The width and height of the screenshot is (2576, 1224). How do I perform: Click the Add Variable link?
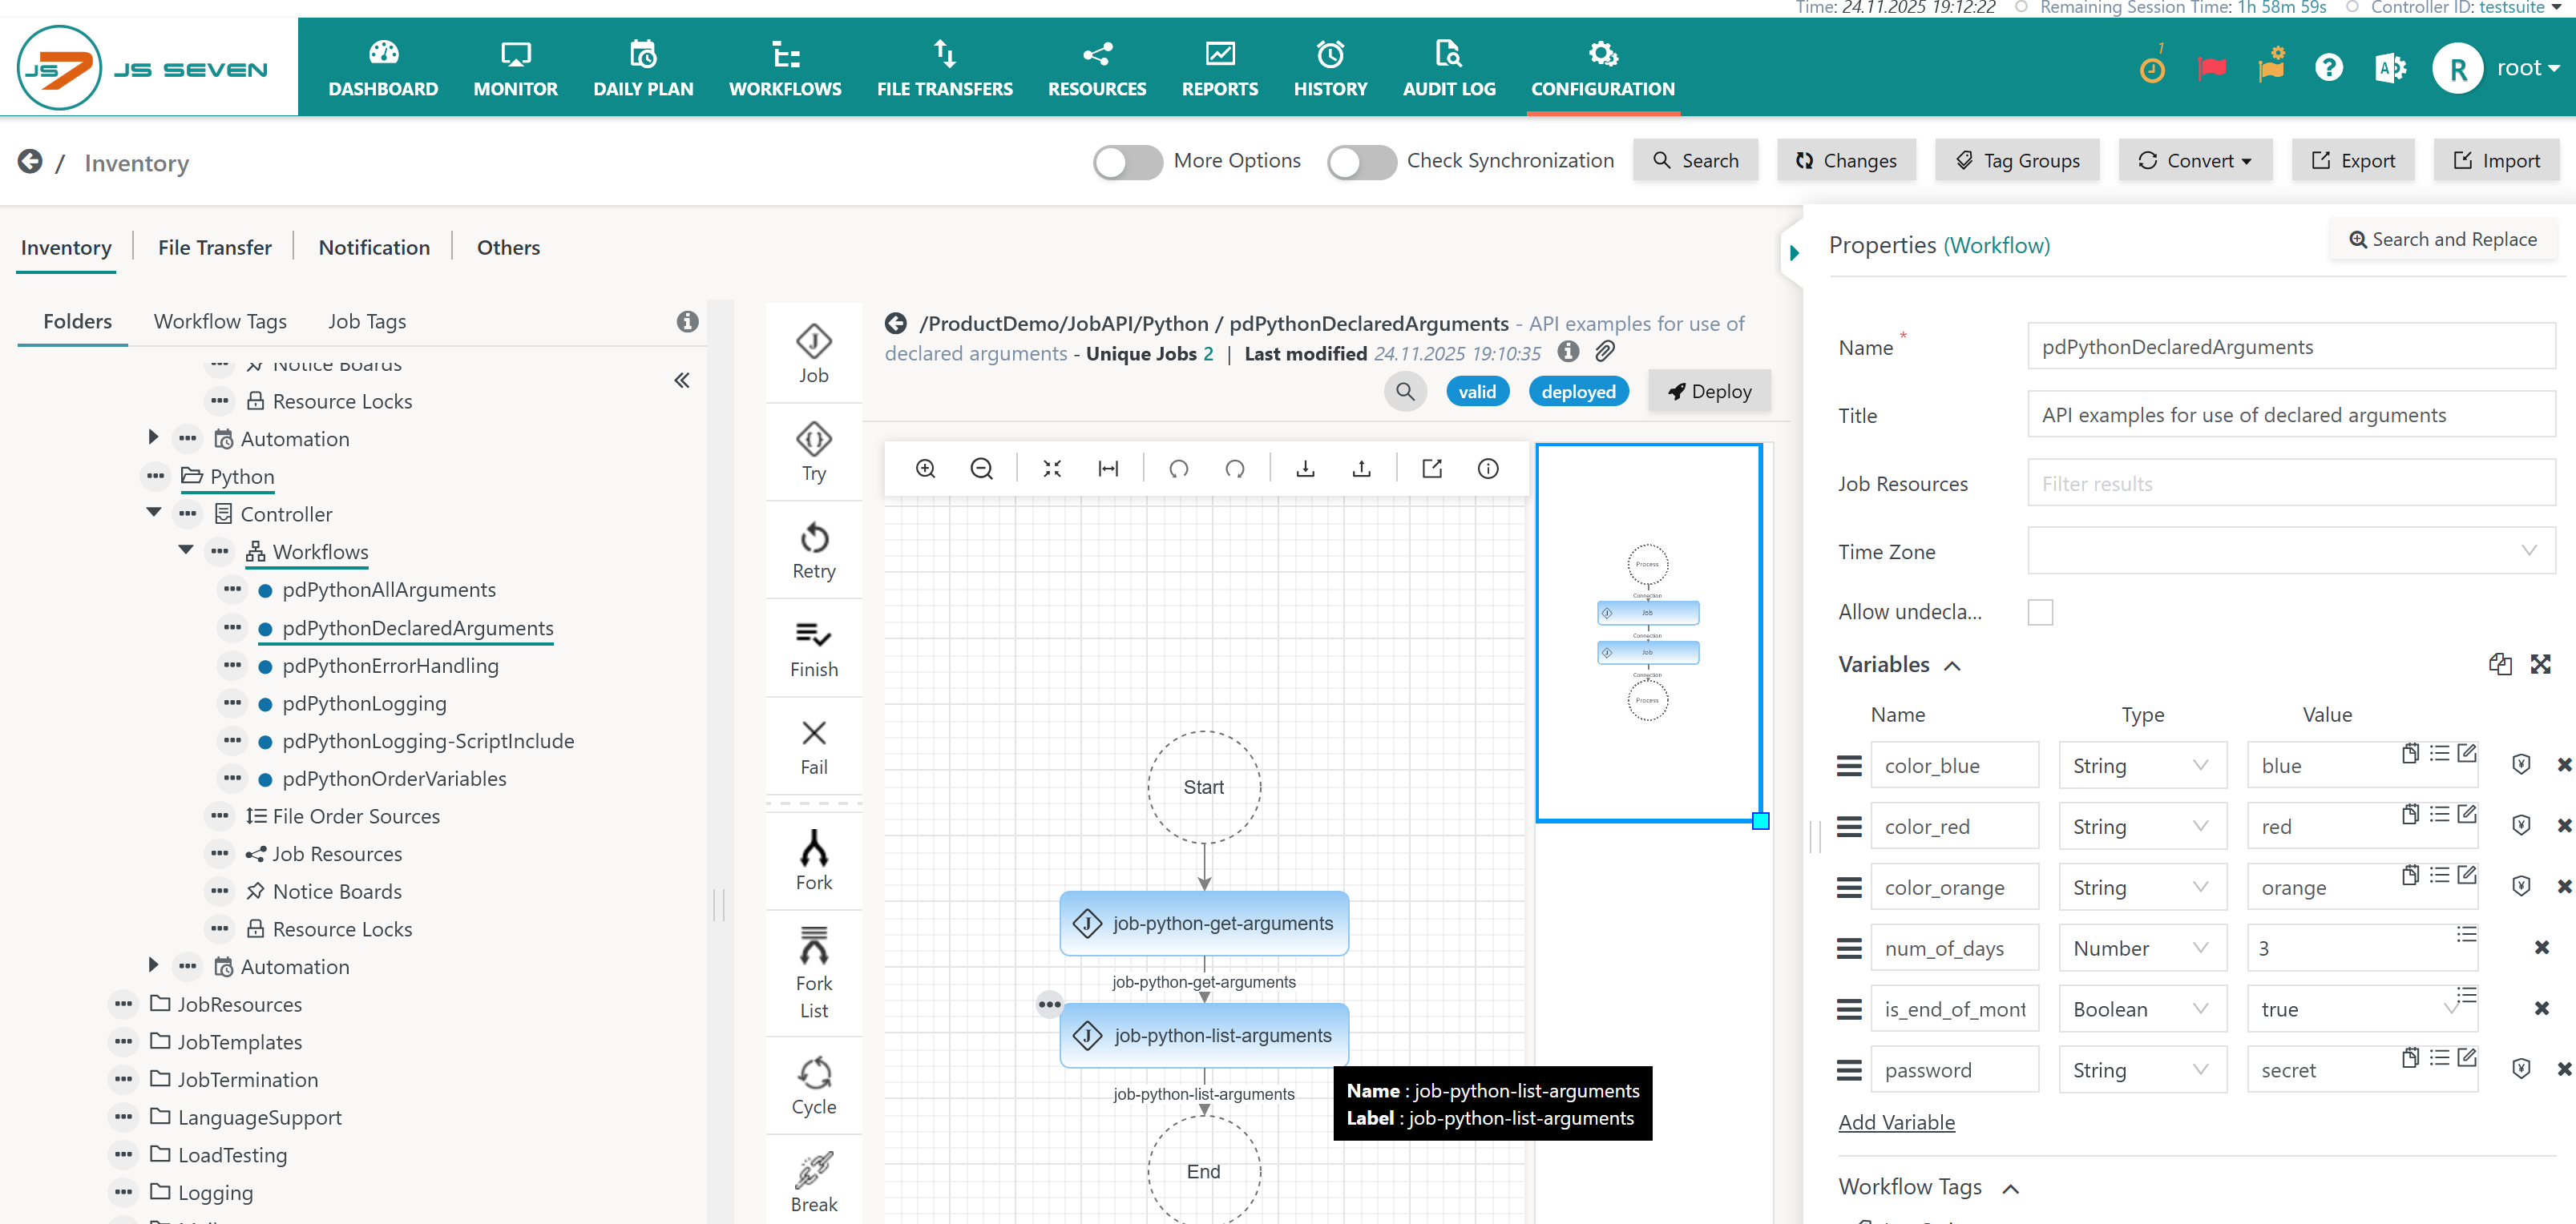[x=1895, y=1121]
